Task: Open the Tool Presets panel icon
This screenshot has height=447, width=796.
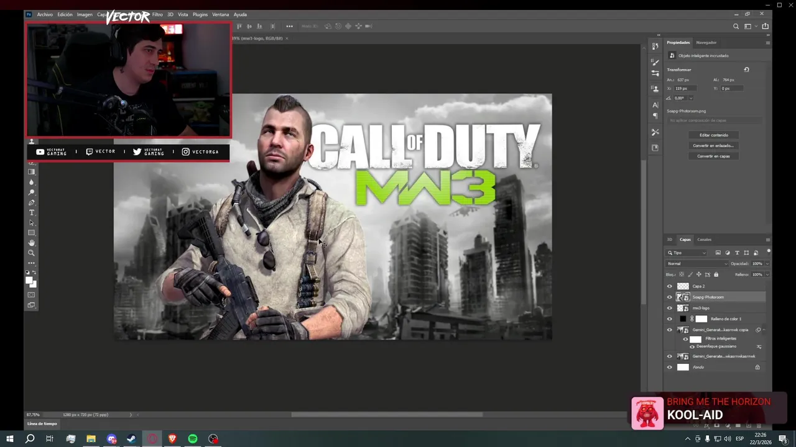Action: [655, 132]
